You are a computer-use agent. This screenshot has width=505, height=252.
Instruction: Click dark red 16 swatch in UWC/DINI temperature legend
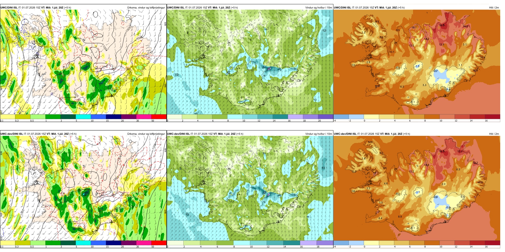(x=493, y=117)
